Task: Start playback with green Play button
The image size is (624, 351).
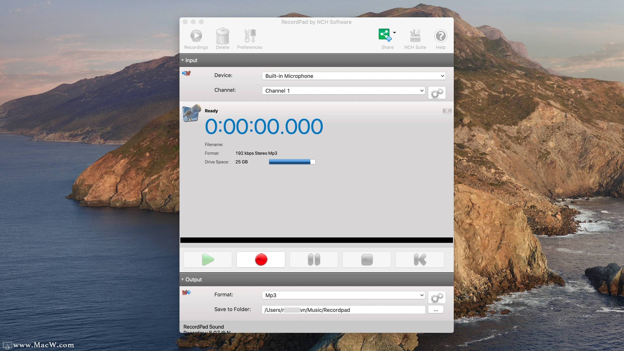Action: point(208,259)
